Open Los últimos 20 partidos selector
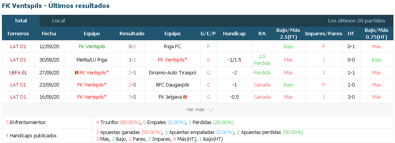This screenshot has width=395, height=143. [357, 20]
